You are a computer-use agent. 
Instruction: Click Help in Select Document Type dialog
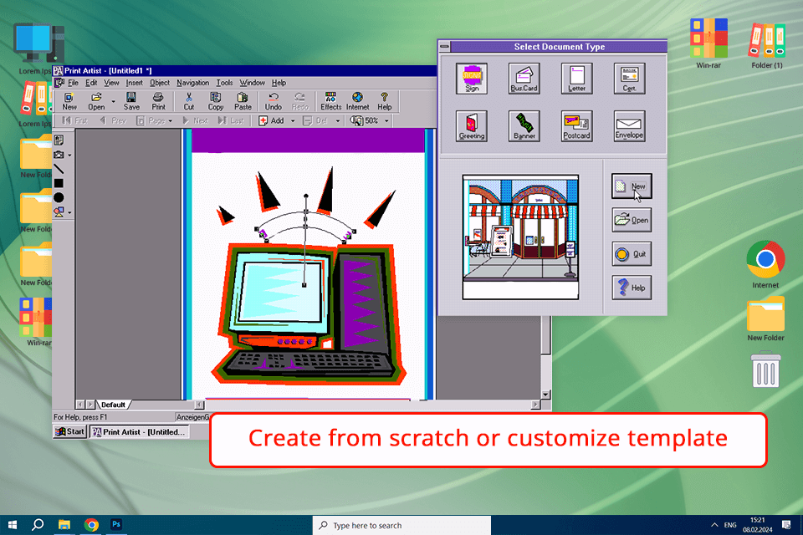[x=632, y=288]
